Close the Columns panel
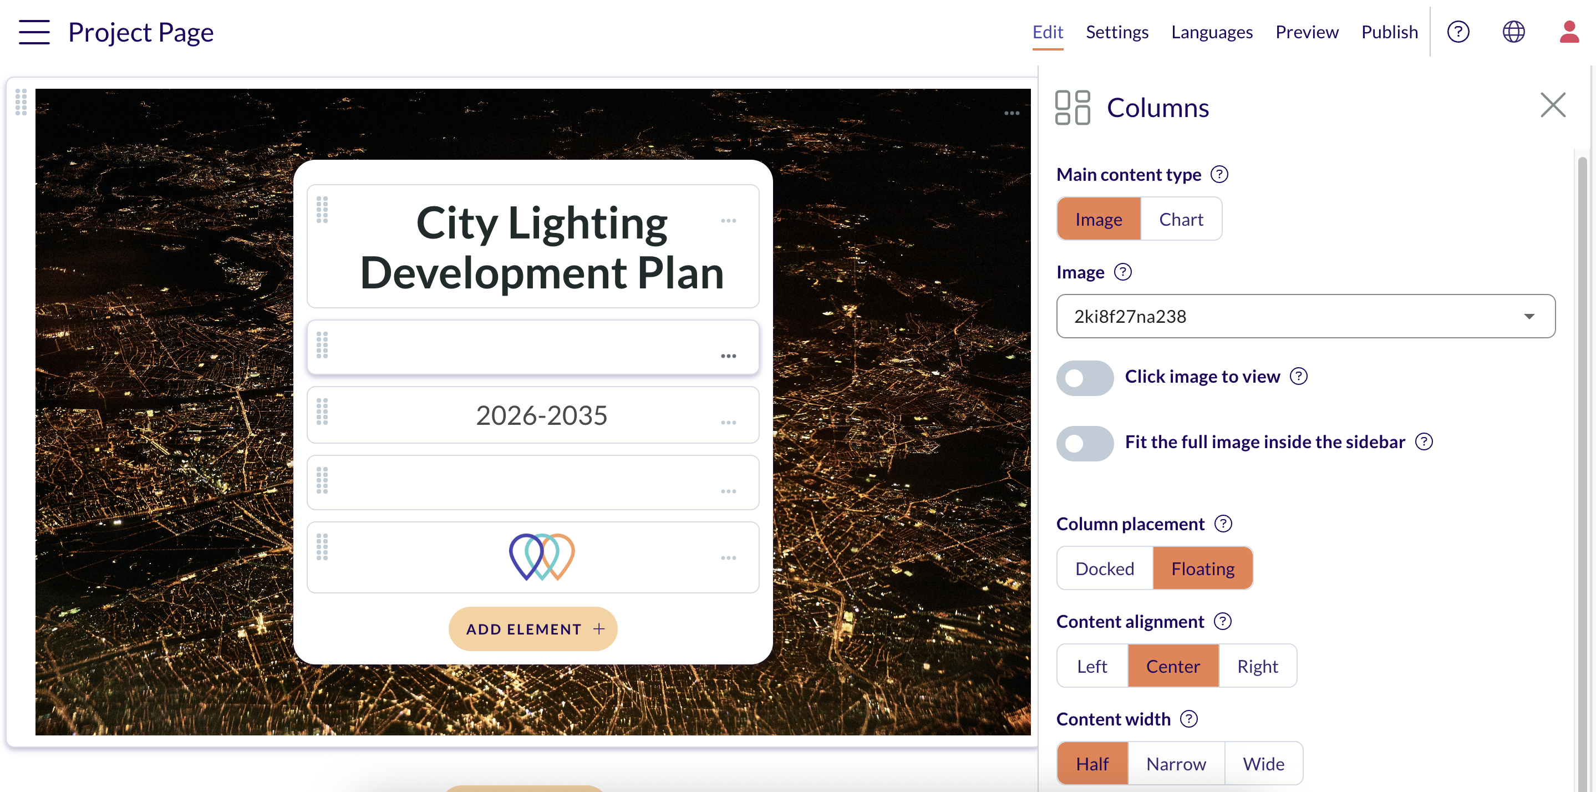Screen dimensions: 1596x792 [x=1553, y=105]
